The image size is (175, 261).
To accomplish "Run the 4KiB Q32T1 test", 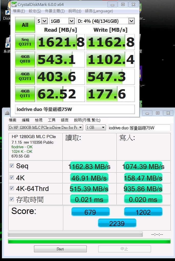I will 25,77.
